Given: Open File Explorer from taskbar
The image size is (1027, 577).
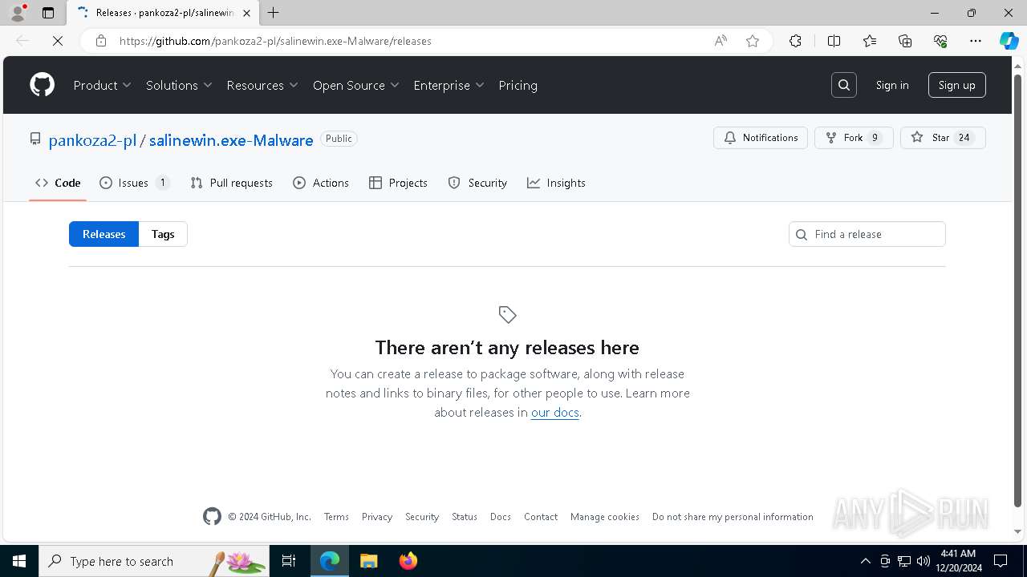Looking at the screenshot, I should [368, 561].
